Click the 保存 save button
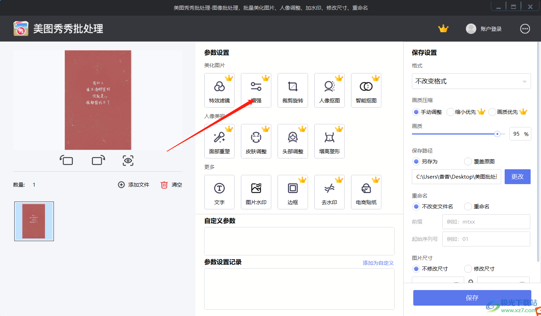Viewport: 541px width, 316px height. tap(472, 298)
